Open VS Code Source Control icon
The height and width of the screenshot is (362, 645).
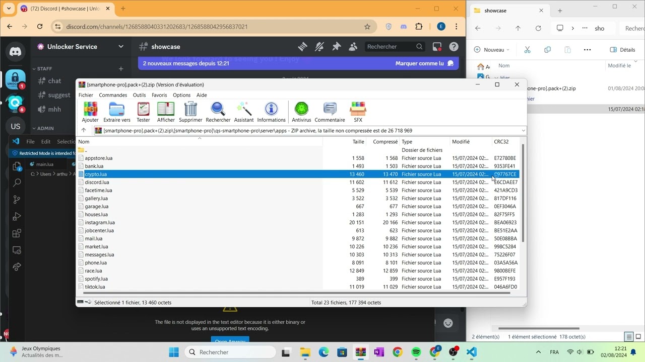(x=17, y=200)
